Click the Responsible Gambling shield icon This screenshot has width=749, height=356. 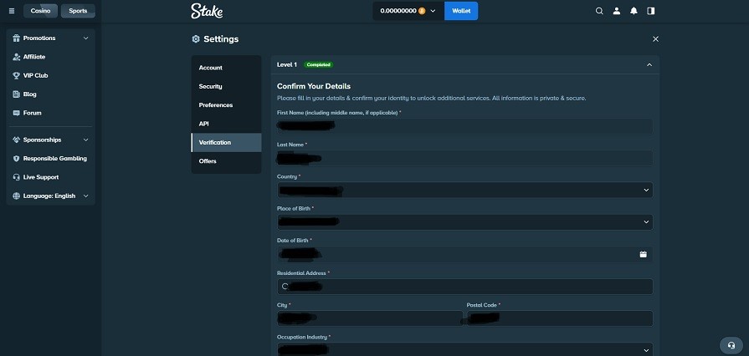click(x=16, y=159)
